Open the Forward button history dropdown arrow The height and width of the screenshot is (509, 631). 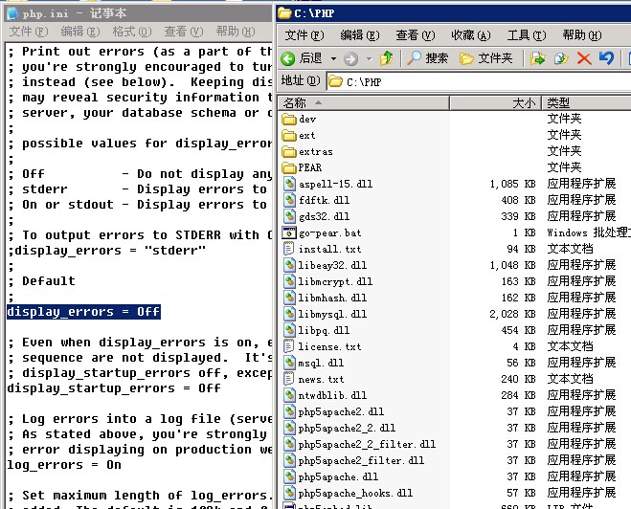point(368,58)
